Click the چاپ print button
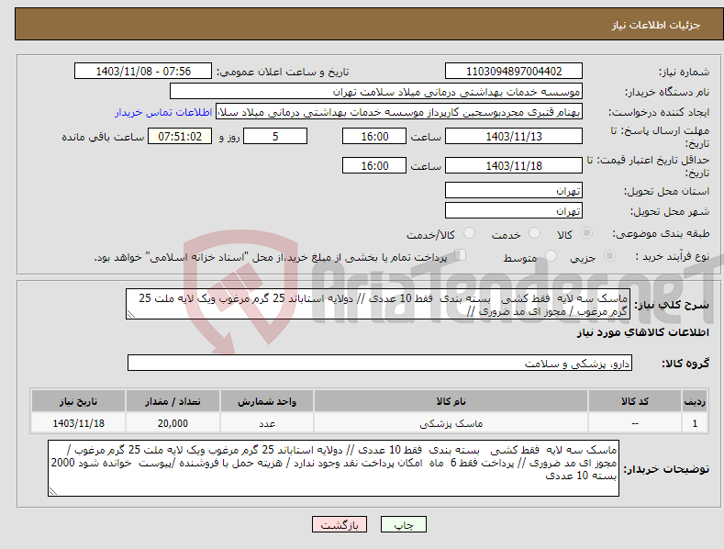Screen dimensions: 724x549 click(x=404, y=524)
